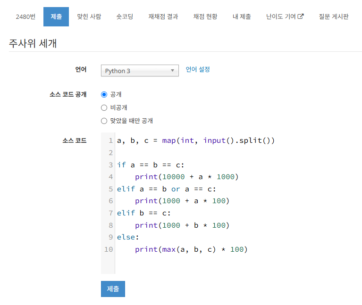The image size is (362, 305).
Task: Click the line 'print(10000 + a * 1000)'
Action: click(x=186, y=177)
